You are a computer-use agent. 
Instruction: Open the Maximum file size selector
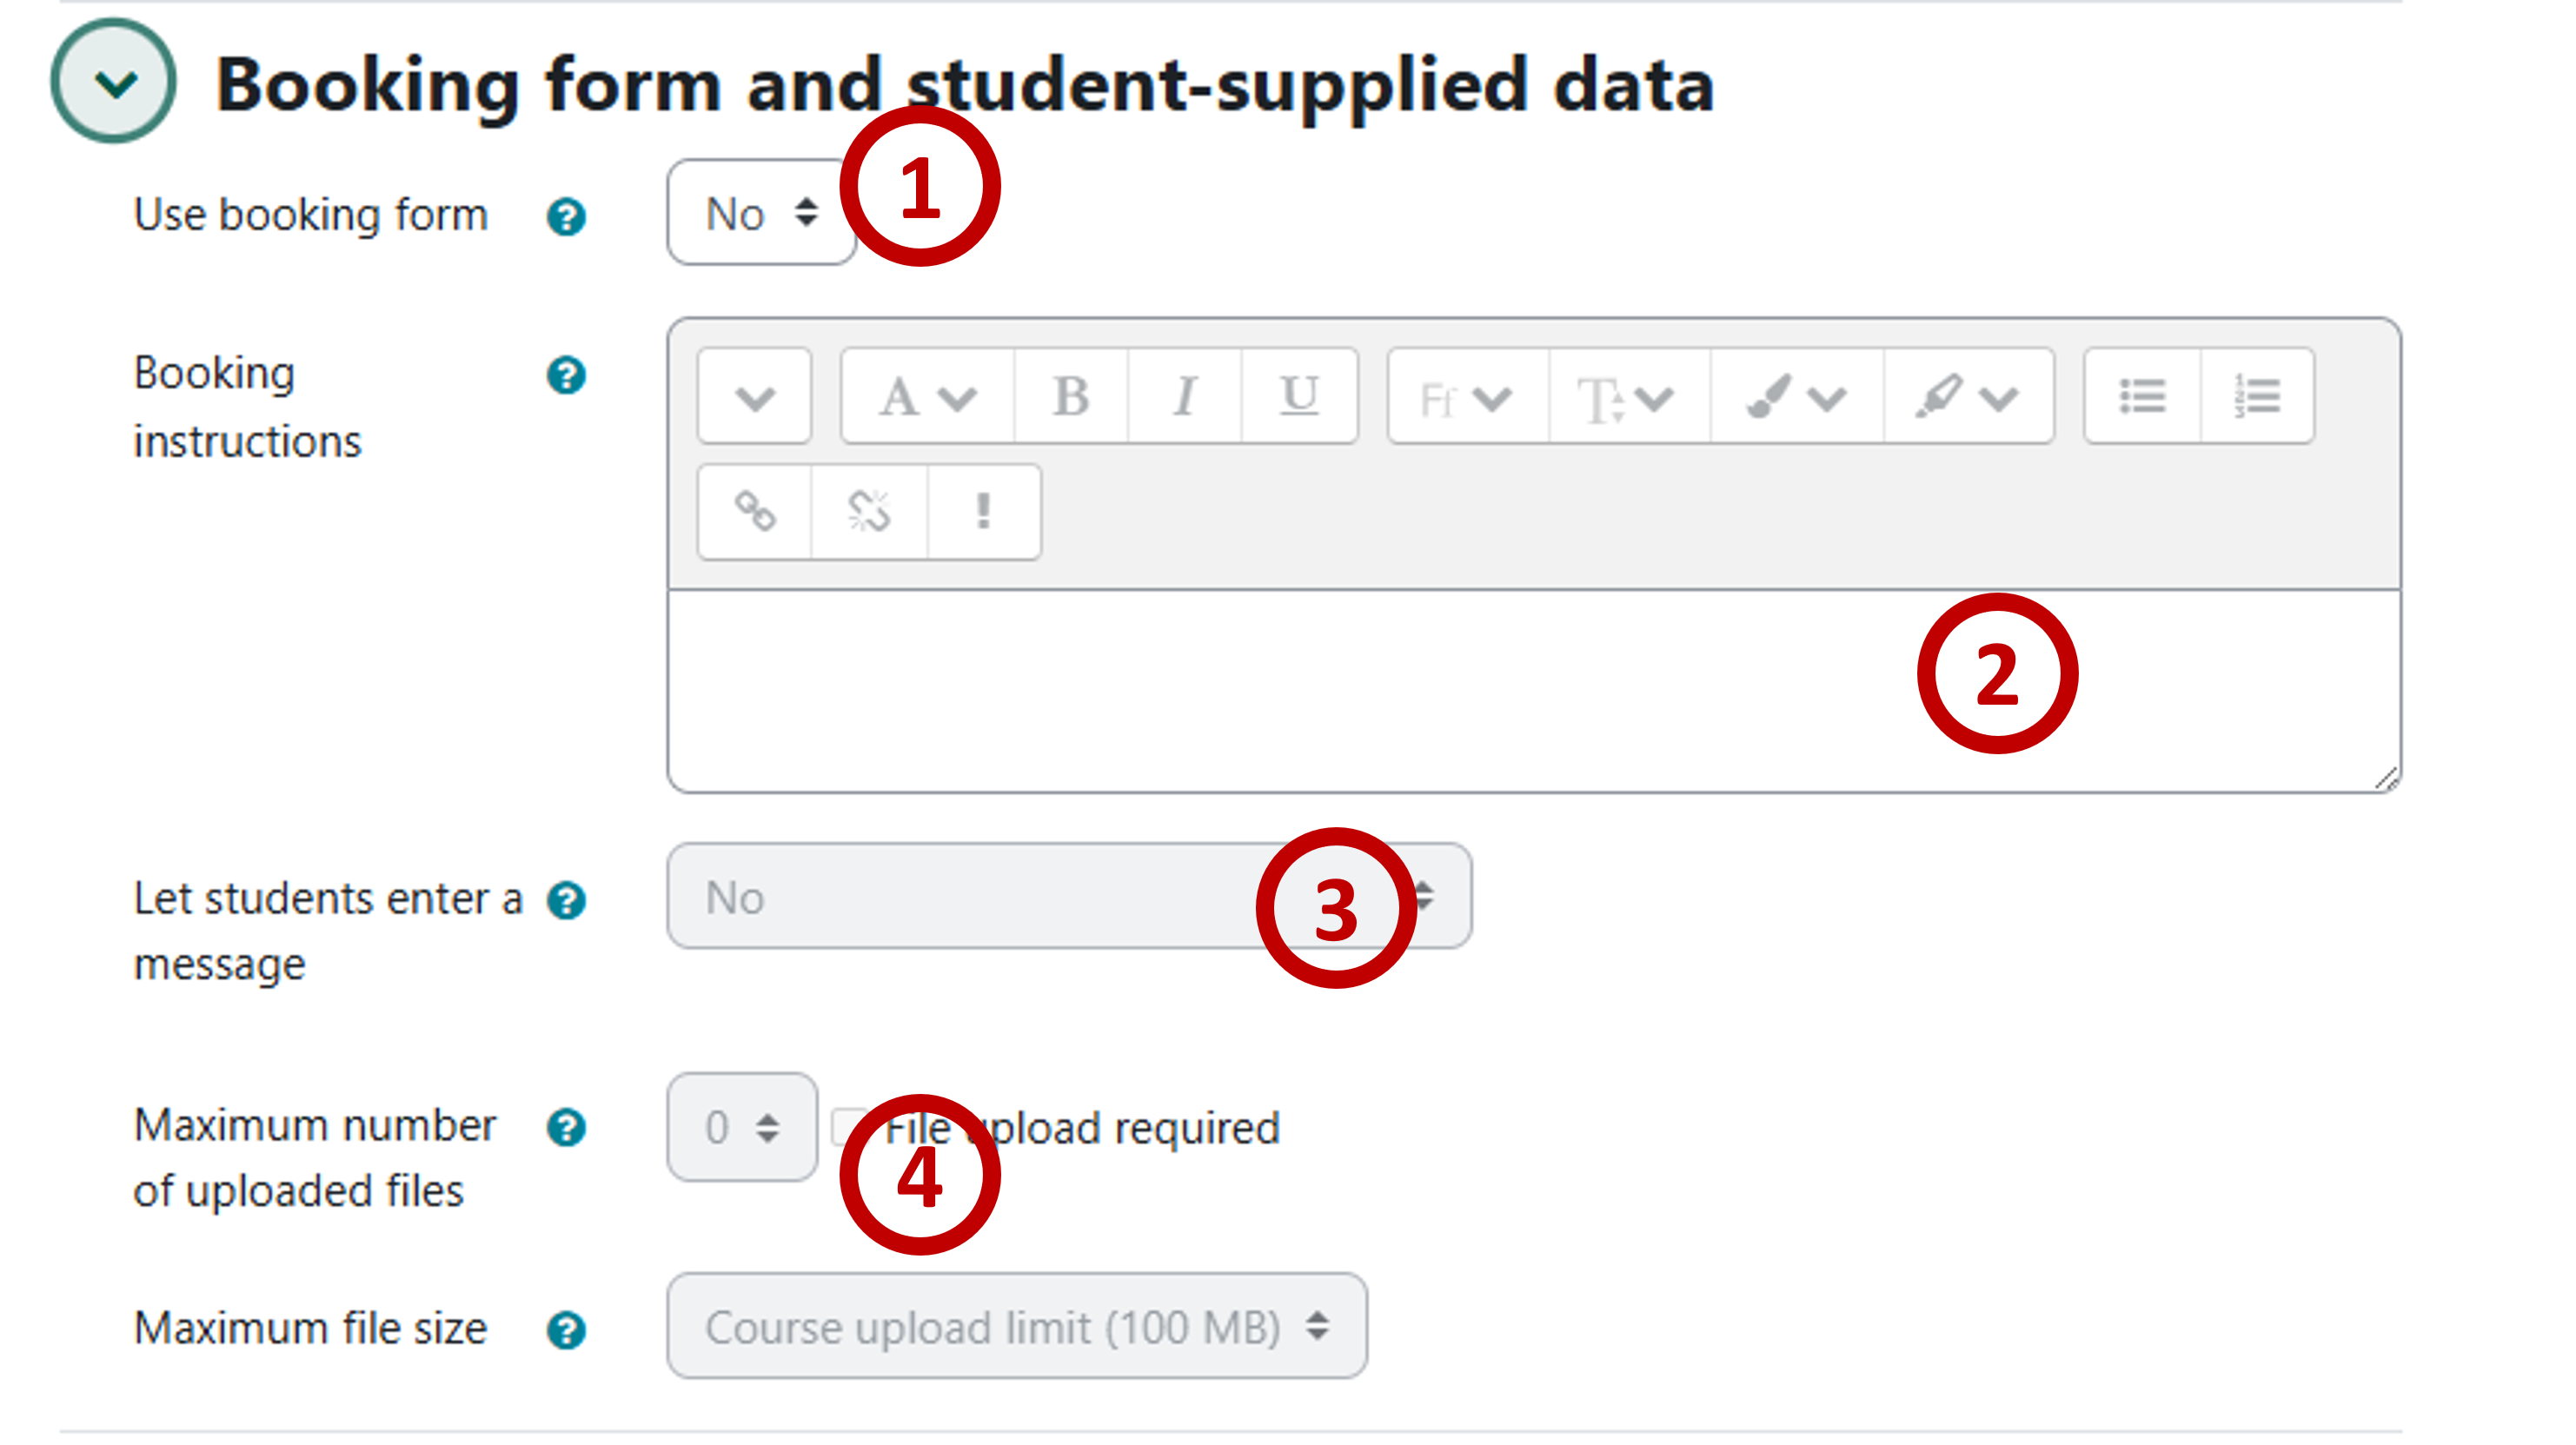tap(1015, 1327)
